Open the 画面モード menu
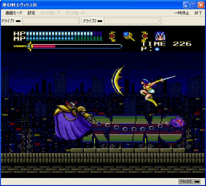The height and width of the screenshot is (186, 206). point(14,13)
